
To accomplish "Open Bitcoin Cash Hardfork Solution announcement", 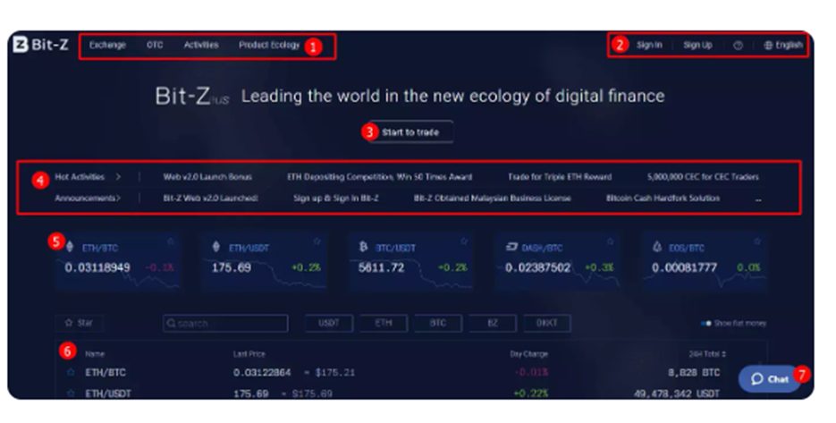I will (x=663, y=198).
